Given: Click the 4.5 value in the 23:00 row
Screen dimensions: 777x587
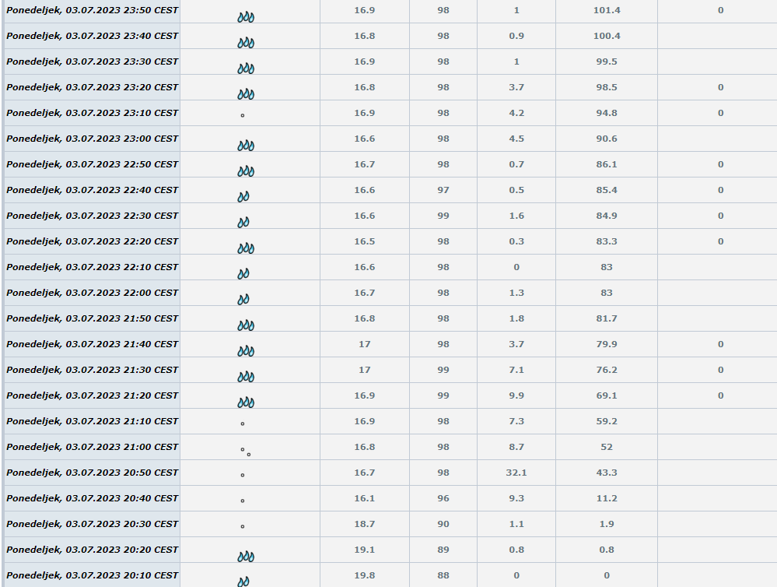Looking at the screenshot, I should pyautogui.click(x=516, y=139).
